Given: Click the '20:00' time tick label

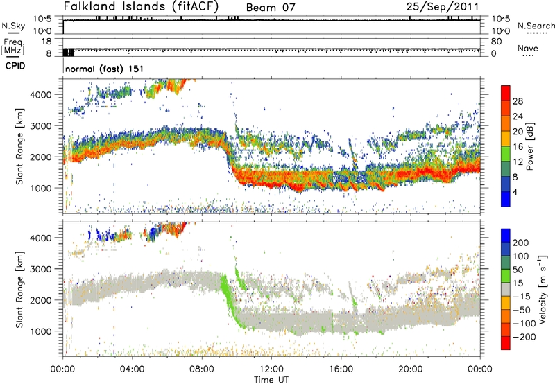Looking at the screenshot, I should pyautogui.click(x=411, y=369).
